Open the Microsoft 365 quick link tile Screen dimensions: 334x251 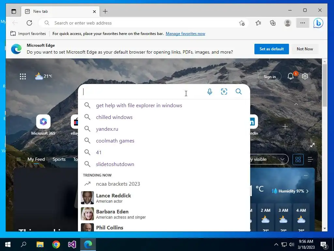click(43, 125)
